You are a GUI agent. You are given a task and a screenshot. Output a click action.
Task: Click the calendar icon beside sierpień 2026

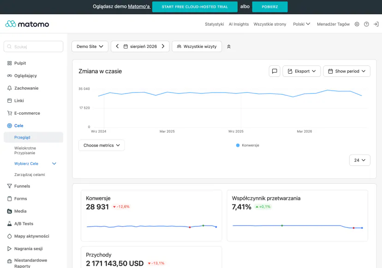click(125, 47)
